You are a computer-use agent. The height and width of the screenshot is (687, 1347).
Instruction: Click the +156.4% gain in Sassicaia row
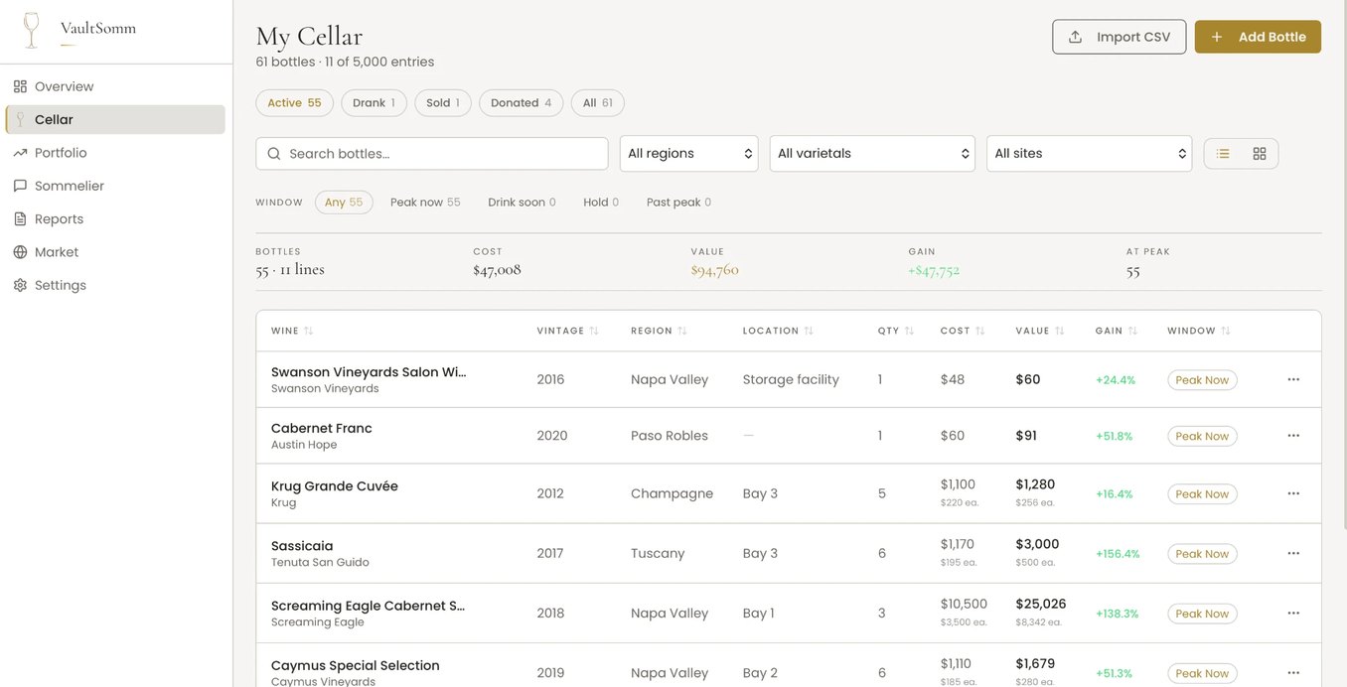(1118, 554)
